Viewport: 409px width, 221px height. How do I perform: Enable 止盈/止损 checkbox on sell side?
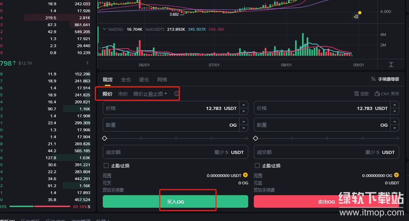coord(257,165)
